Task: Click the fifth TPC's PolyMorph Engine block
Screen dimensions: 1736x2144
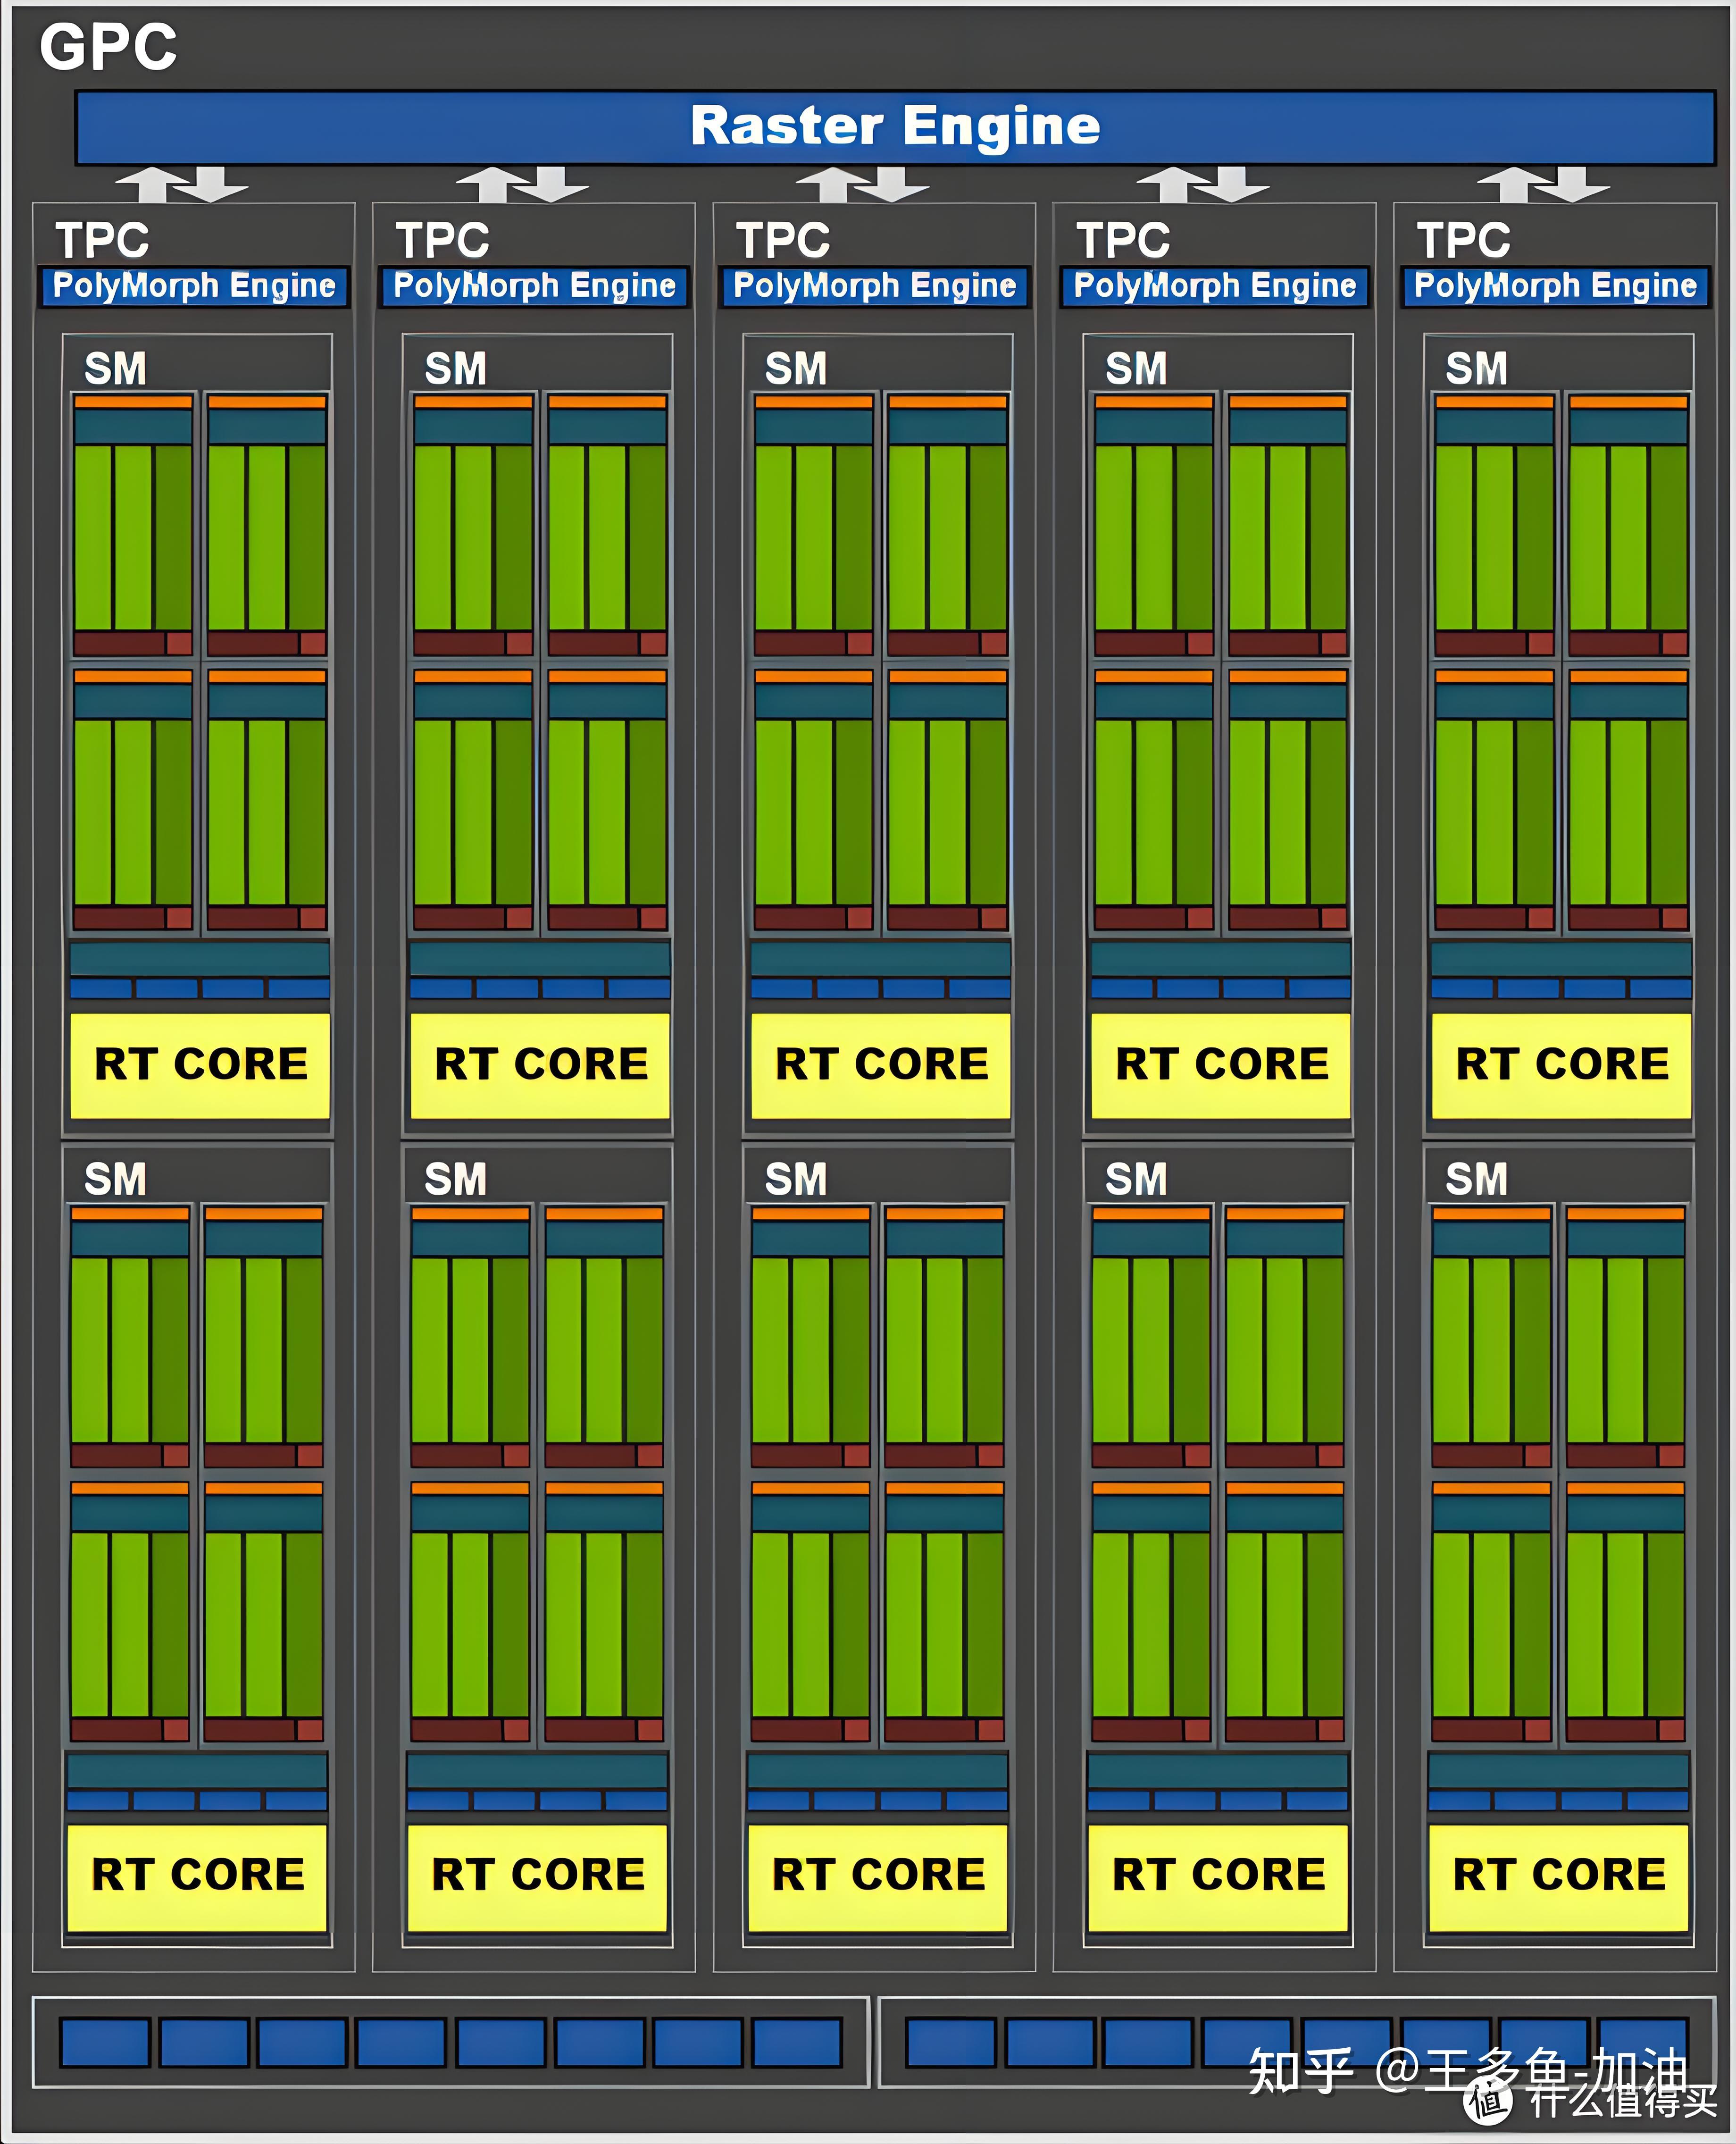Action: [1555, 286]
